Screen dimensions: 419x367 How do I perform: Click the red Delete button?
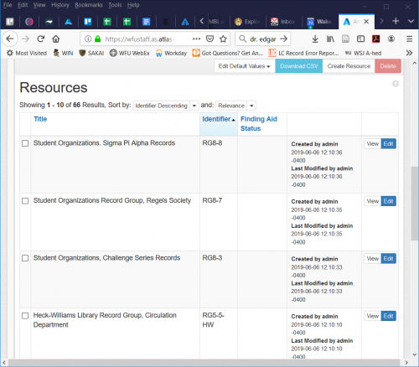(388, 66)
